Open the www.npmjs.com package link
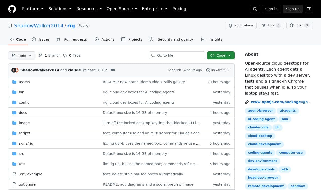This screenshot has width=321, height=190. tap(281, 102)
